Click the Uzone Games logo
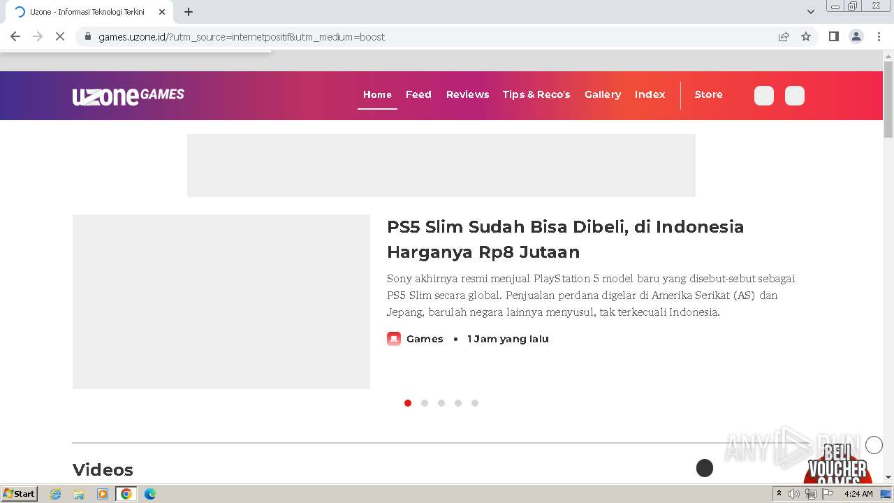 [x=129, y=96]
